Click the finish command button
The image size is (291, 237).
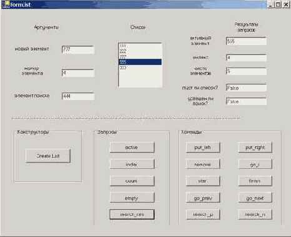[x=255, y=181]
